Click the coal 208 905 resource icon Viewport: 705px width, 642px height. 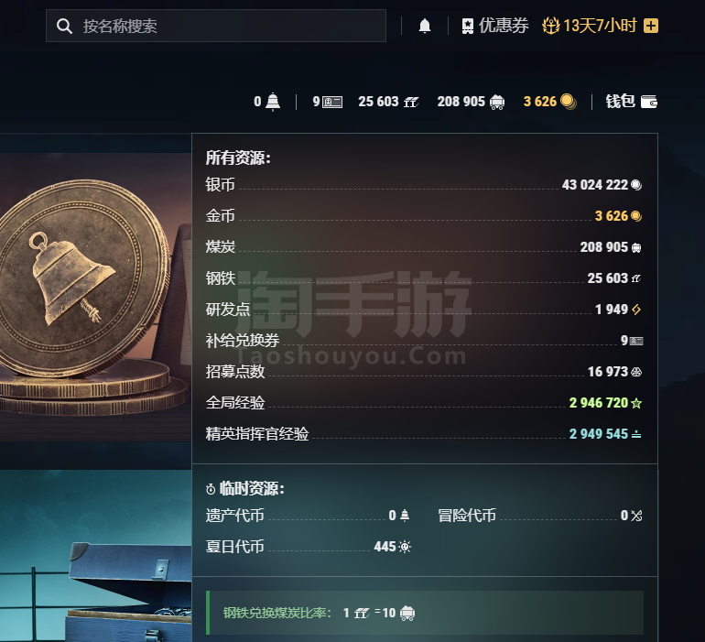497,103
